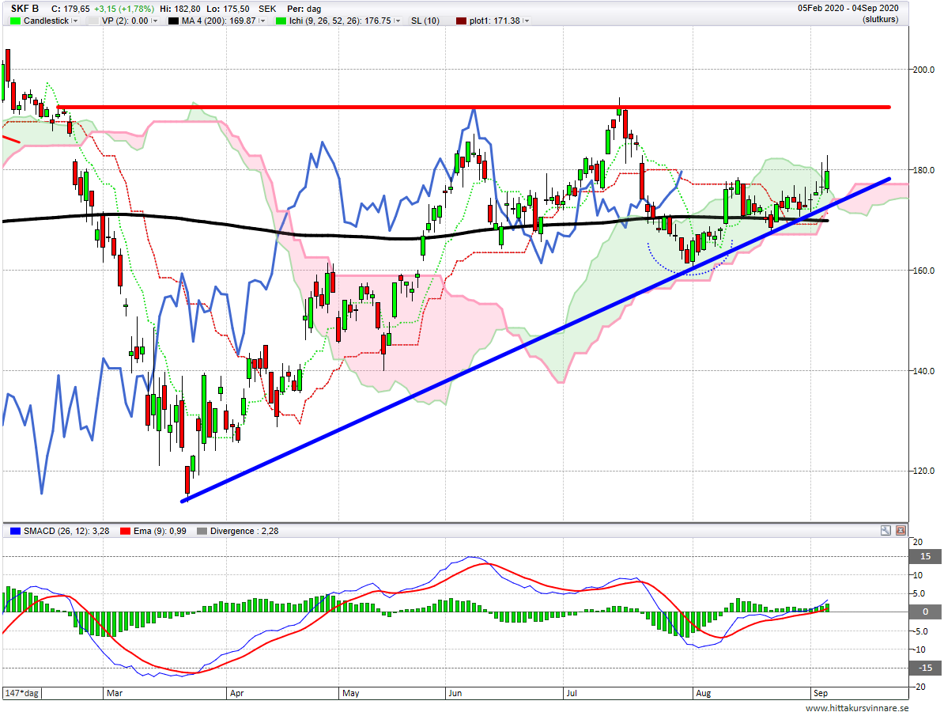The image size is (944, 712).
Task: Click the Ema (9): 0,99 label
Action: click(160, 532)
